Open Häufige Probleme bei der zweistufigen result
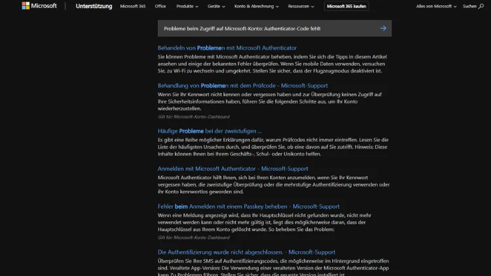 pos(209,130)
